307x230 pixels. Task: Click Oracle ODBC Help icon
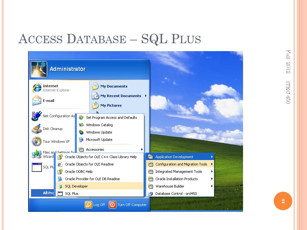click(x=60, y=172)
